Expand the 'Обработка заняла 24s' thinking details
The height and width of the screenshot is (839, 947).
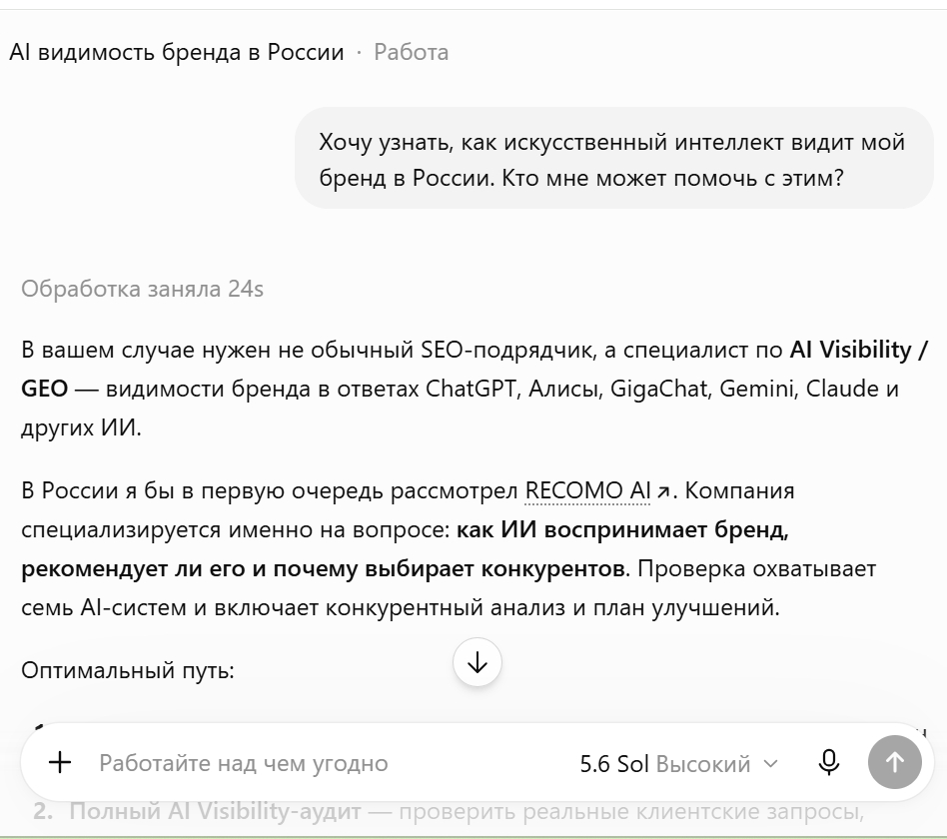tap(143, 289)
